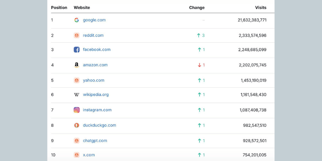This screenshot has width=322, height=161.
Task: Open the yahoo.com link
Action: coord(94,80)
